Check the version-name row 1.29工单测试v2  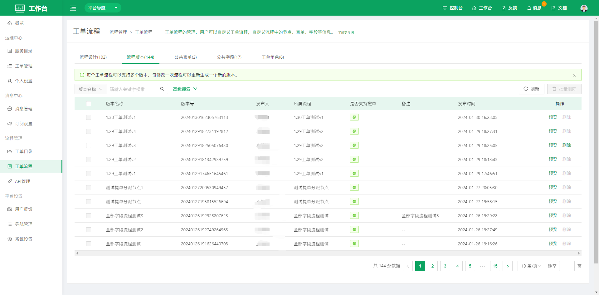point(89,160)
